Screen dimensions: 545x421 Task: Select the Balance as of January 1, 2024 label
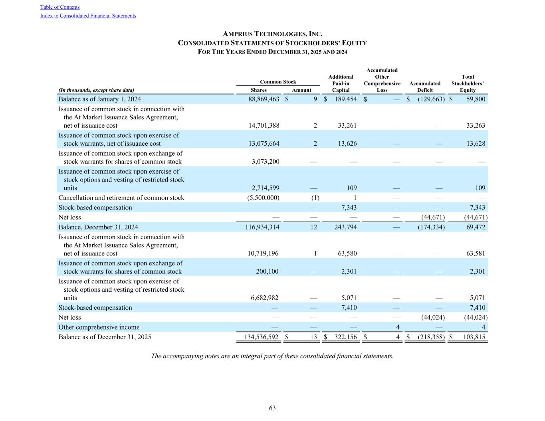tap(100, 99)
